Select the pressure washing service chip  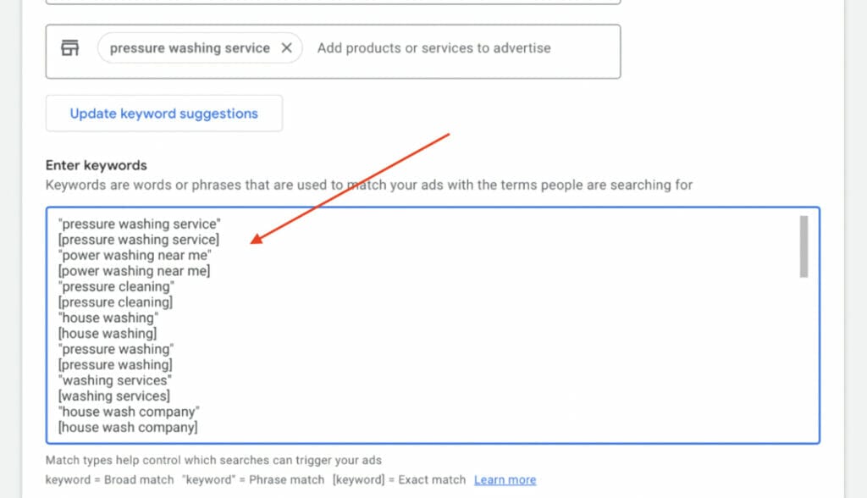click(189, 48)
